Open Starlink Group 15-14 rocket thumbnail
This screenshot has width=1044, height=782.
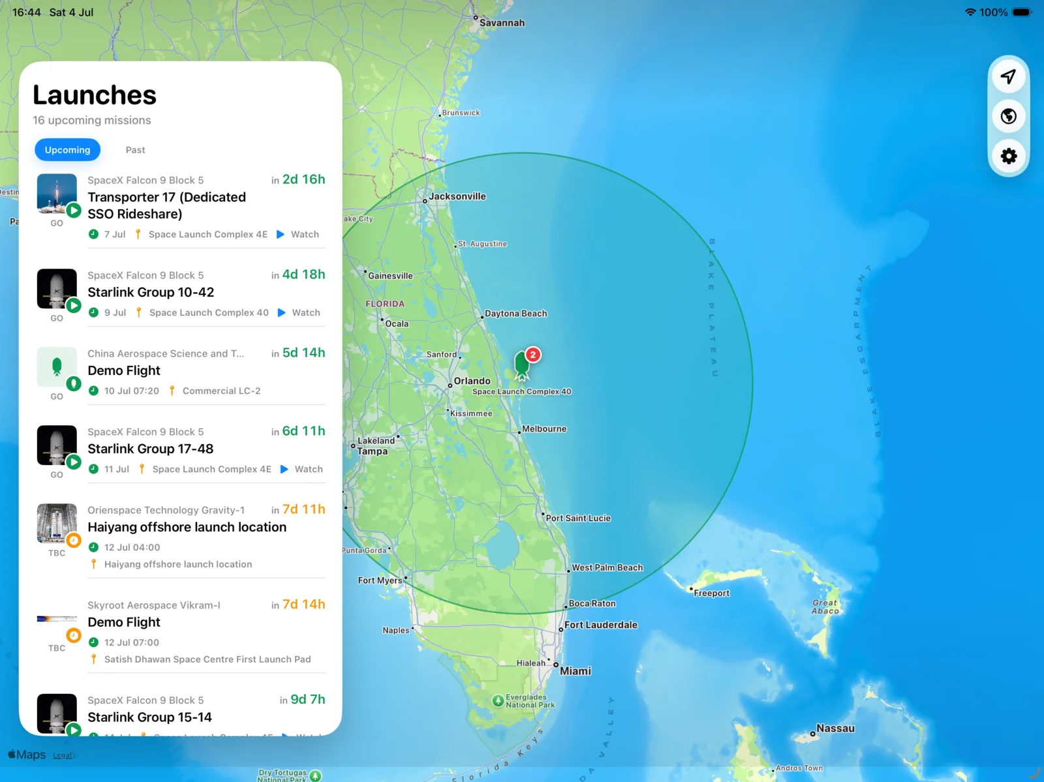pyautogui.click(x=57, y=714)
